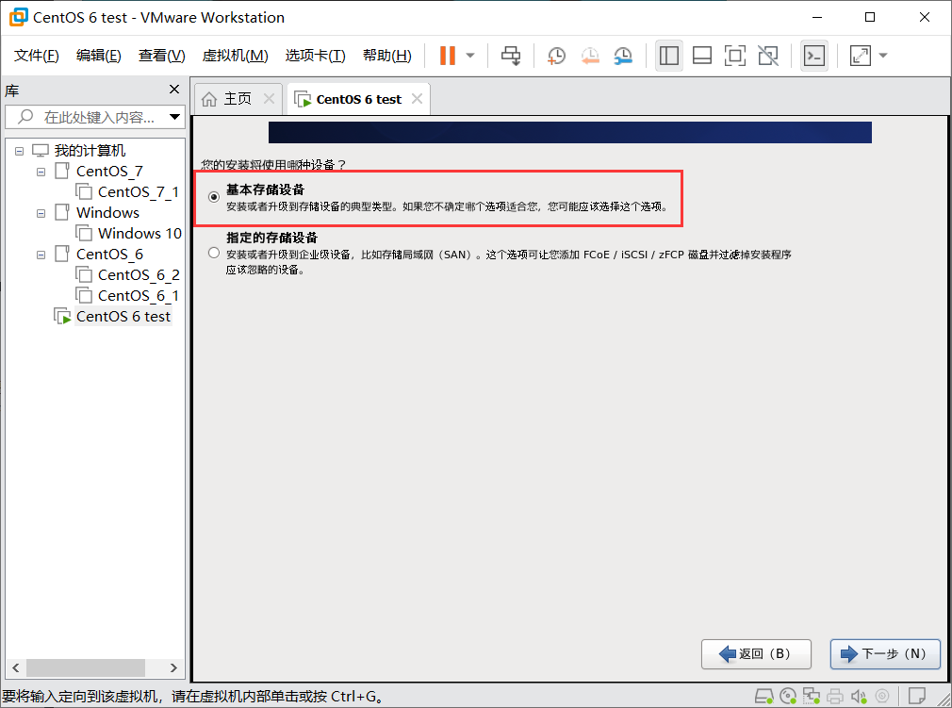Click the library horizontal scrollbar thumb
This screenshot has height=708, width=952.
[86, 667]
